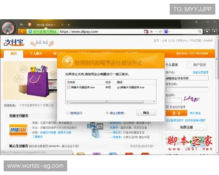Screen dimensions: 219x175
Task: Click the shield icon beside the browser tab
Action: pyautogui.click(x=30, y=25)
